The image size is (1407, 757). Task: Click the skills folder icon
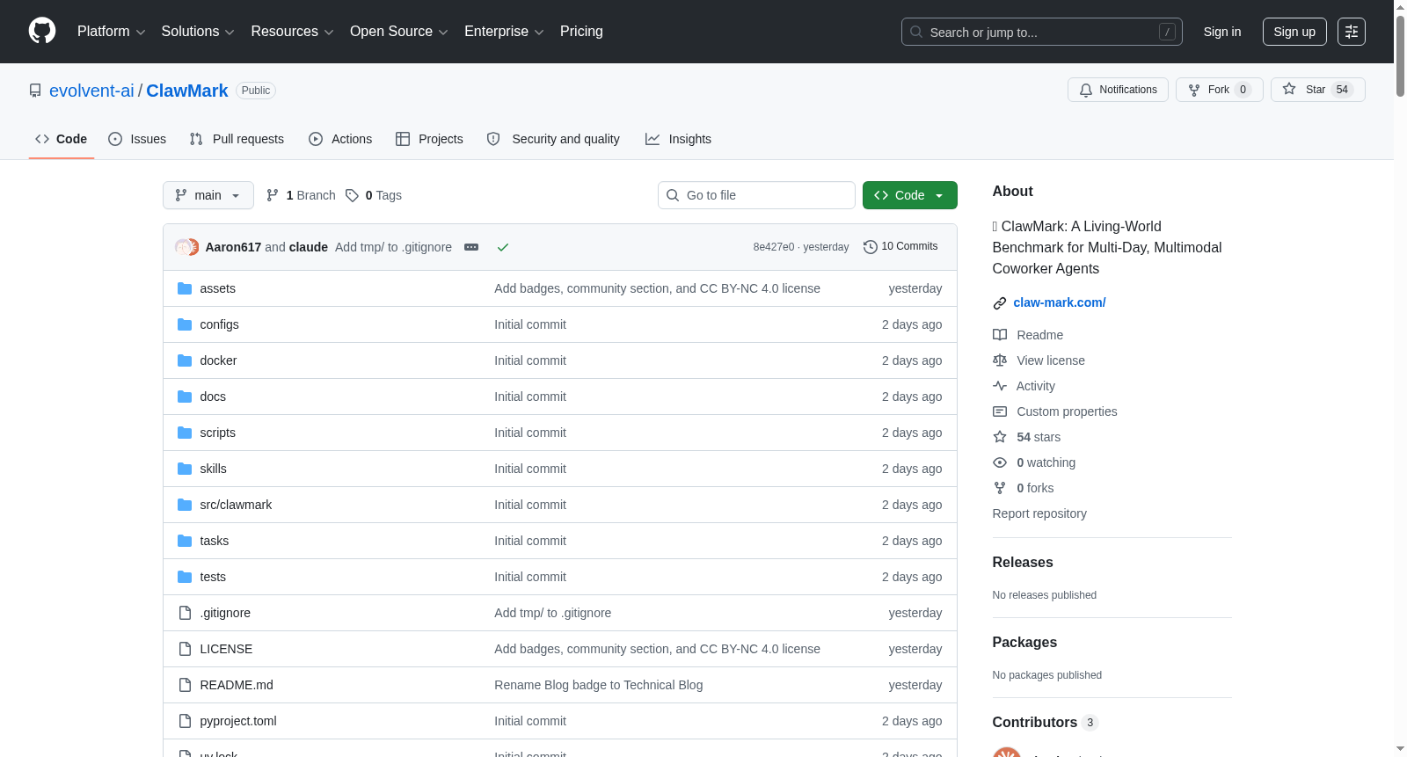coord(185,469)
